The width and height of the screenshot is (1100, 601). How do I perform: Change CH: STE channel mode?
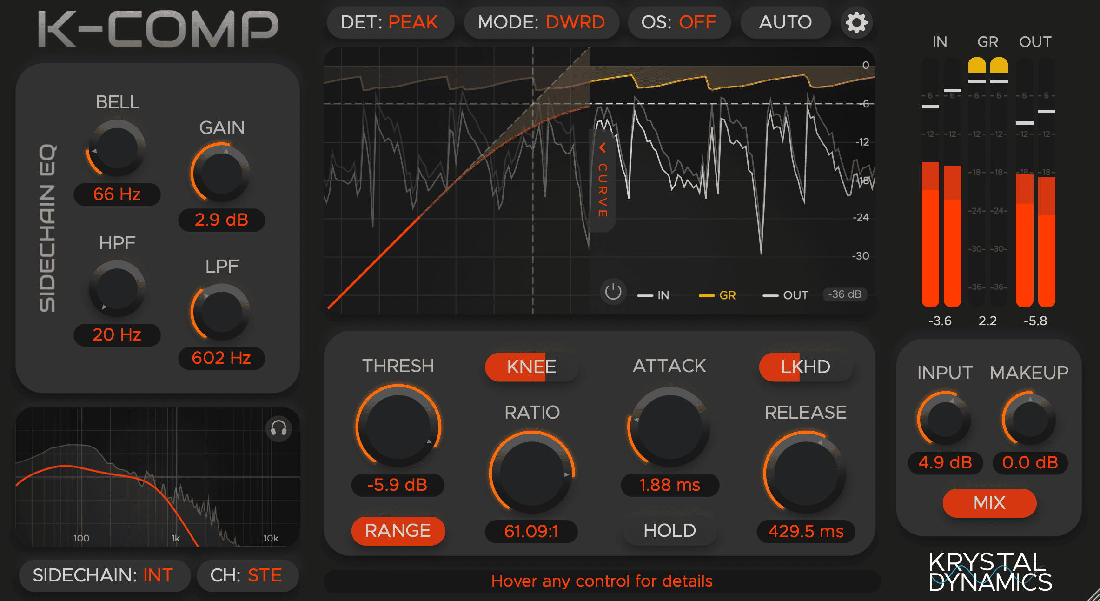(x=247, y=575)
